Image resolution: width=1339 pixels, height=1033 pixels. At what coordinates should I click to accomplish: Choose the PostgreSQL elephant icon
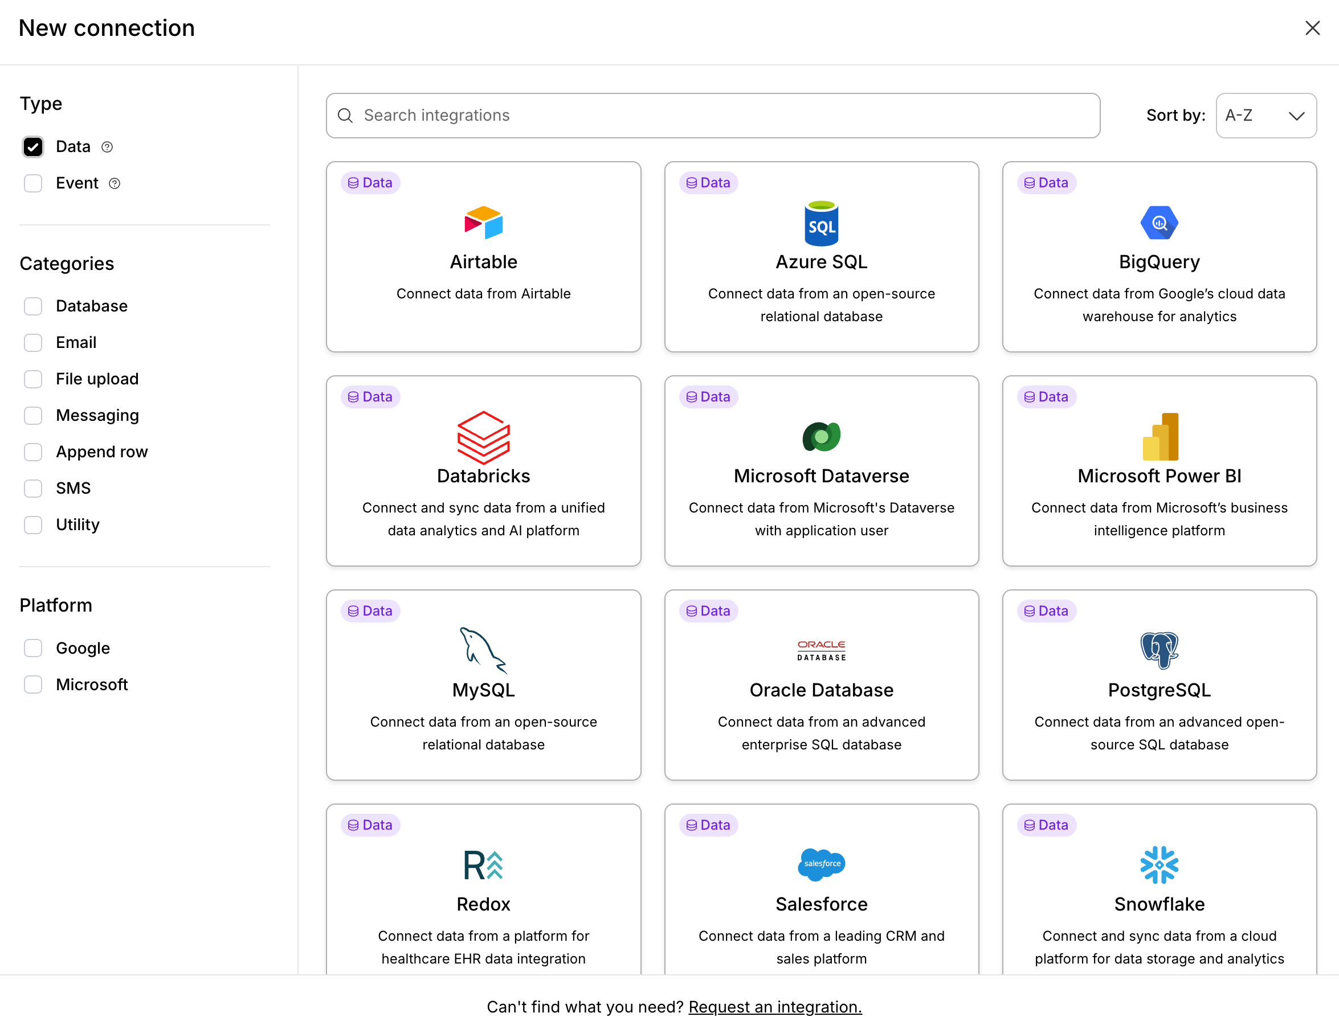[1159, 650]
